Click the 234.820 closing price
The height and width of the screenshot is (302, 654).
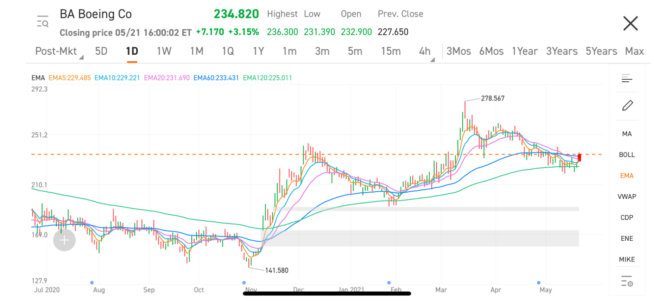pyautogui.click(x=236, y=14)
